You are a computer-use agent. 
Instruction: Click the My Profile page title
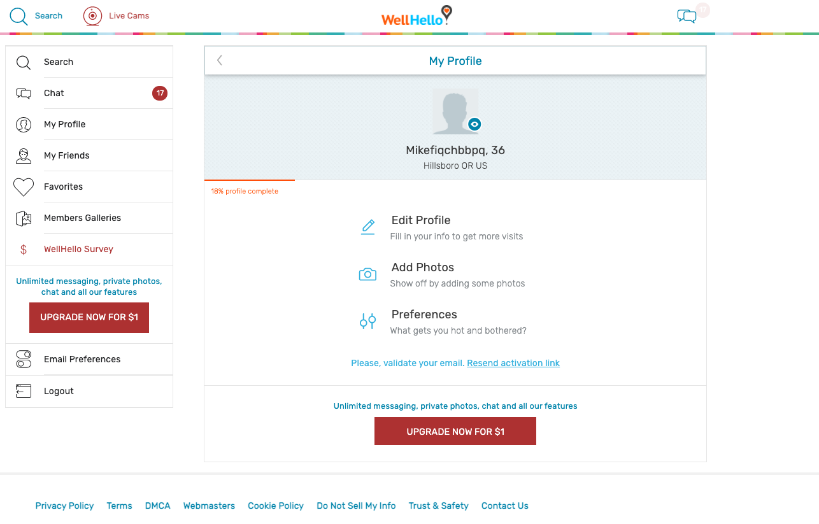click(x=455, y=61)
